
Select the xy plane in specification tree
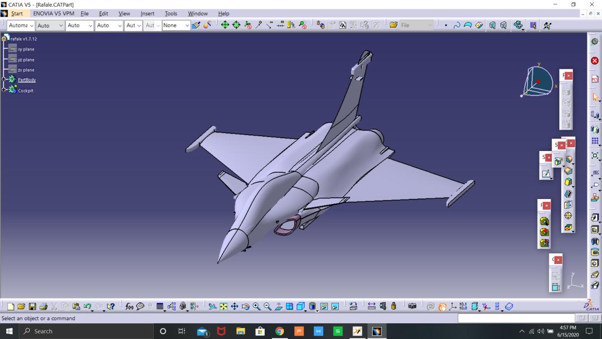[x=26, y=49]
